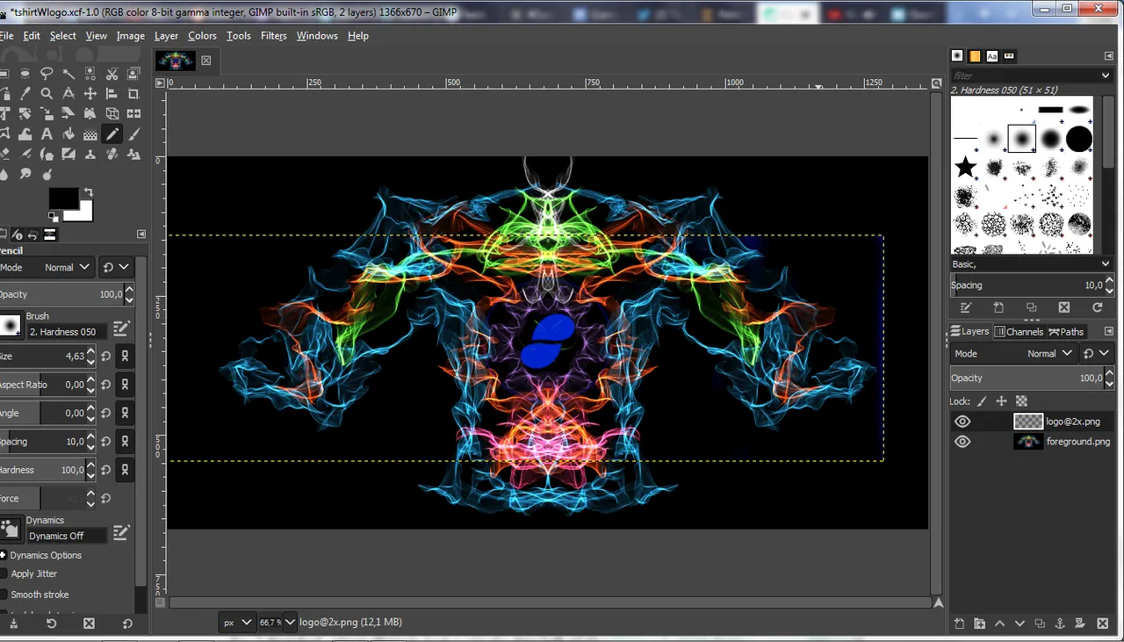1124x642 pixels.
Task: Open the Colors menu
Action: point(202,36)
